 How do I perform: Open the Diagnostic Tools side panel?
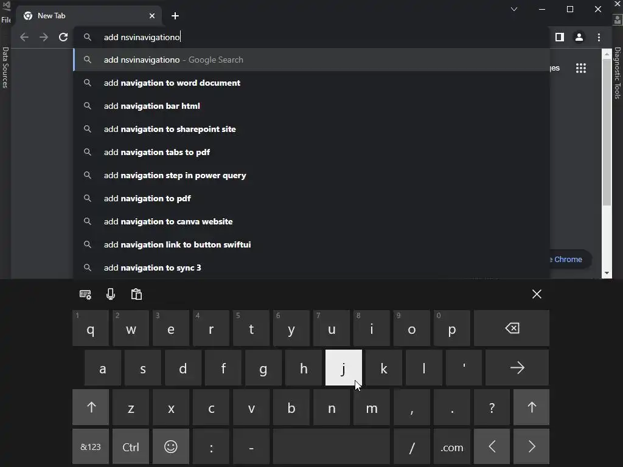[x=618, y=73]
